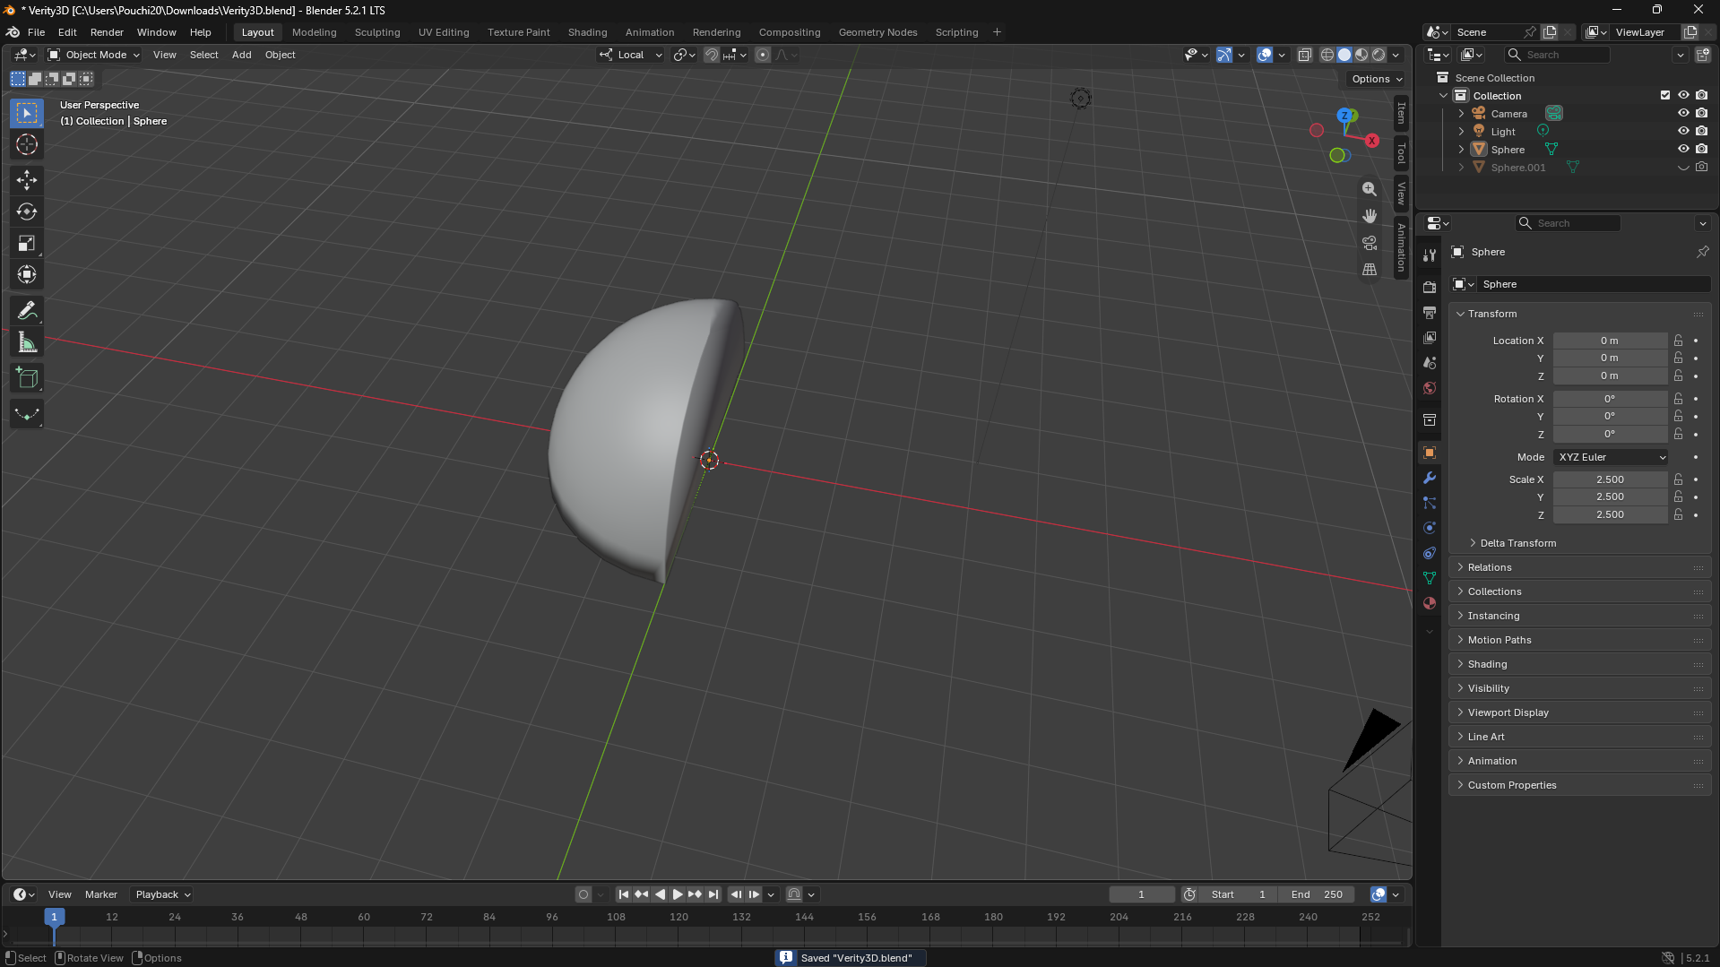Screen dimensions: 1720x967
Task: Select the Cursor tool in toolbar
Action: (x=27, y=144)
